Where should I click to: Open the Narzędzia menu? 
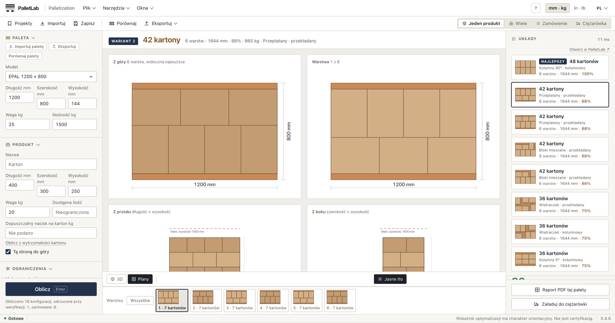116,8
